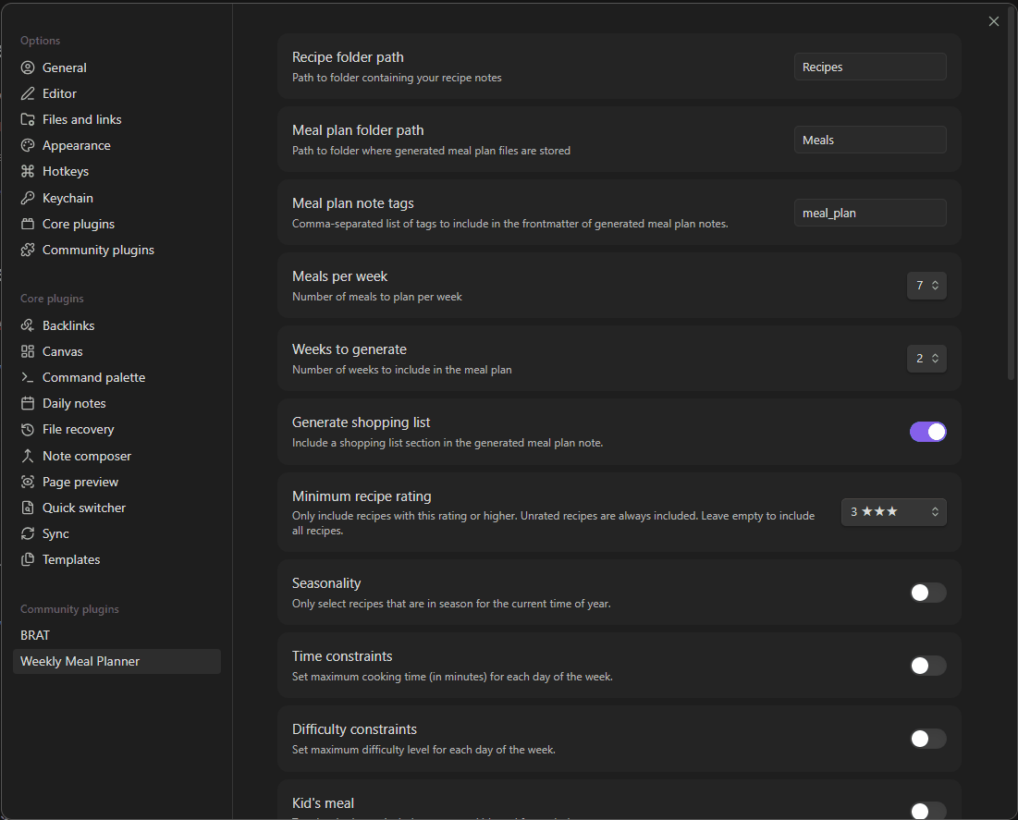Click the Appearance palette icon
Viewport: 1018px width, 820px height.
tap(27, 145)
